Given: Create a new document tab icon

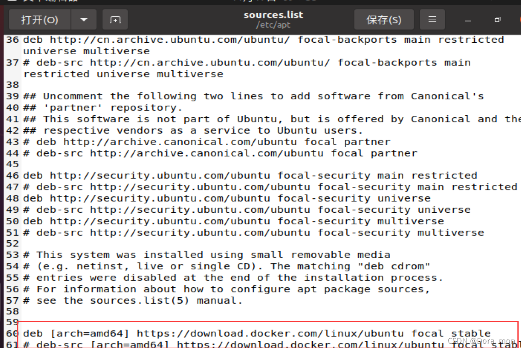Looking at the screenshot, I should tap(115, 20).
